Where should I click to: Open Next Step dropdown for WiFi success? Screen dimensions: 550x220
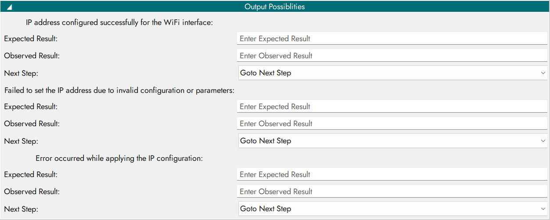pyautogui.click(x=392, y=73)
